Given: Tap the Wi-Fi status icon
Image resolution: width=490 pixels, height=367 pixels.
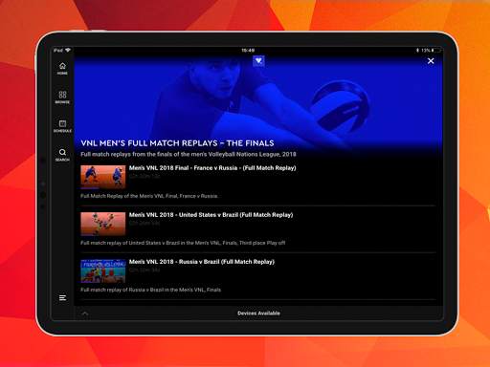Looking at the screenshot, I should point(68,50).
